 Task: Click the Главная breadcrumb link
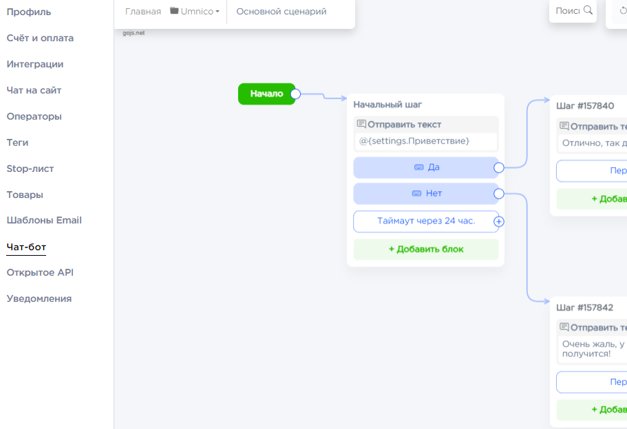point(143,12)
